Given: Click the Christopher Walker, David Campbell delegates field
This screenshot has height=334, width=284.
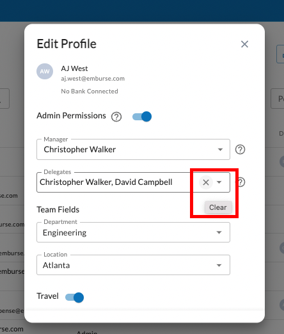Looking at the screenshot, I should point(133,182).
